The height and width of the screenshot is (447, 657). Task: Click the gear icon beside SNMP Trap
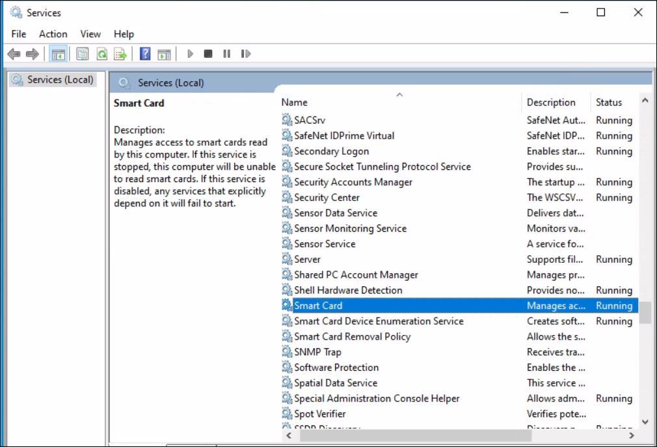pyautogui.click(x=287, y=351)
